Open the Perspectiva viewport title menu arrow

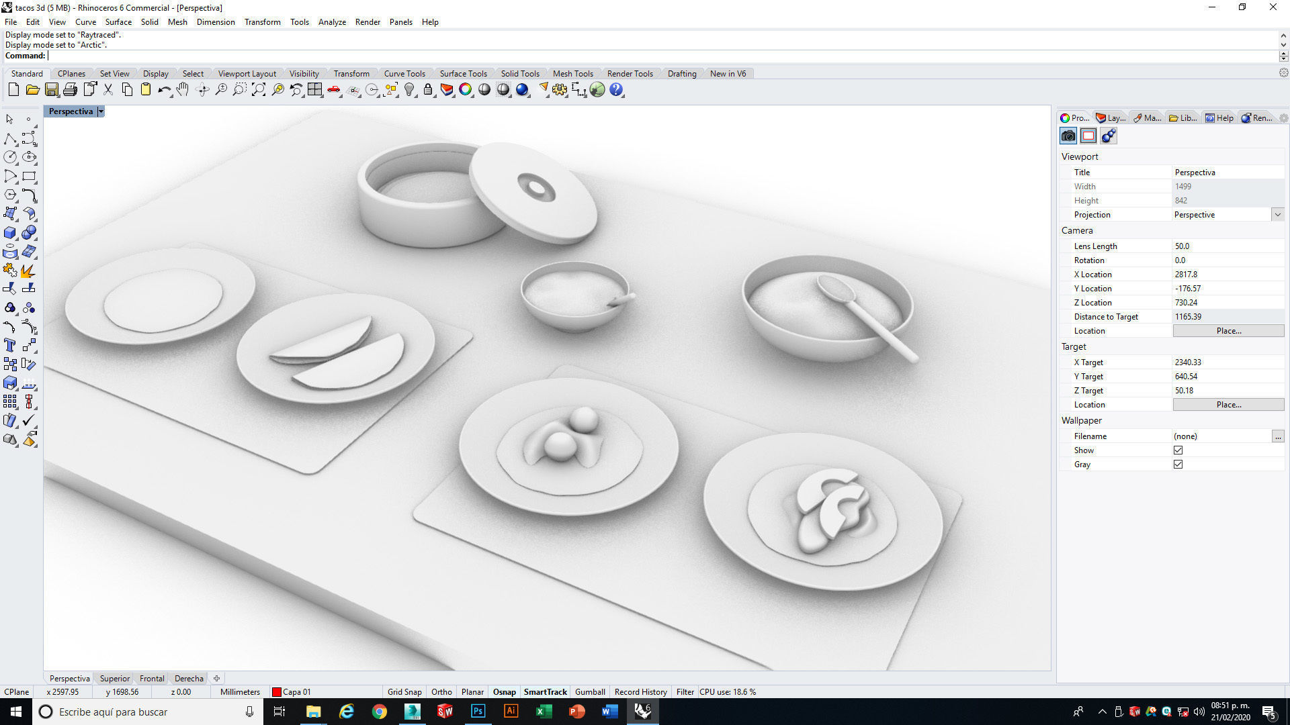(101, 111)
